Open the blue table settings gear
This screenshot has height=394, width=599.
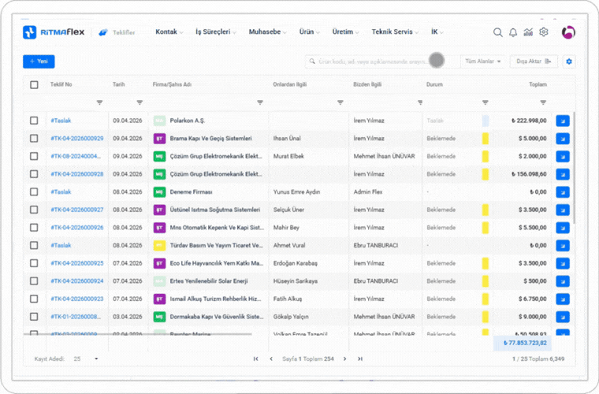(x=569, y=61)
